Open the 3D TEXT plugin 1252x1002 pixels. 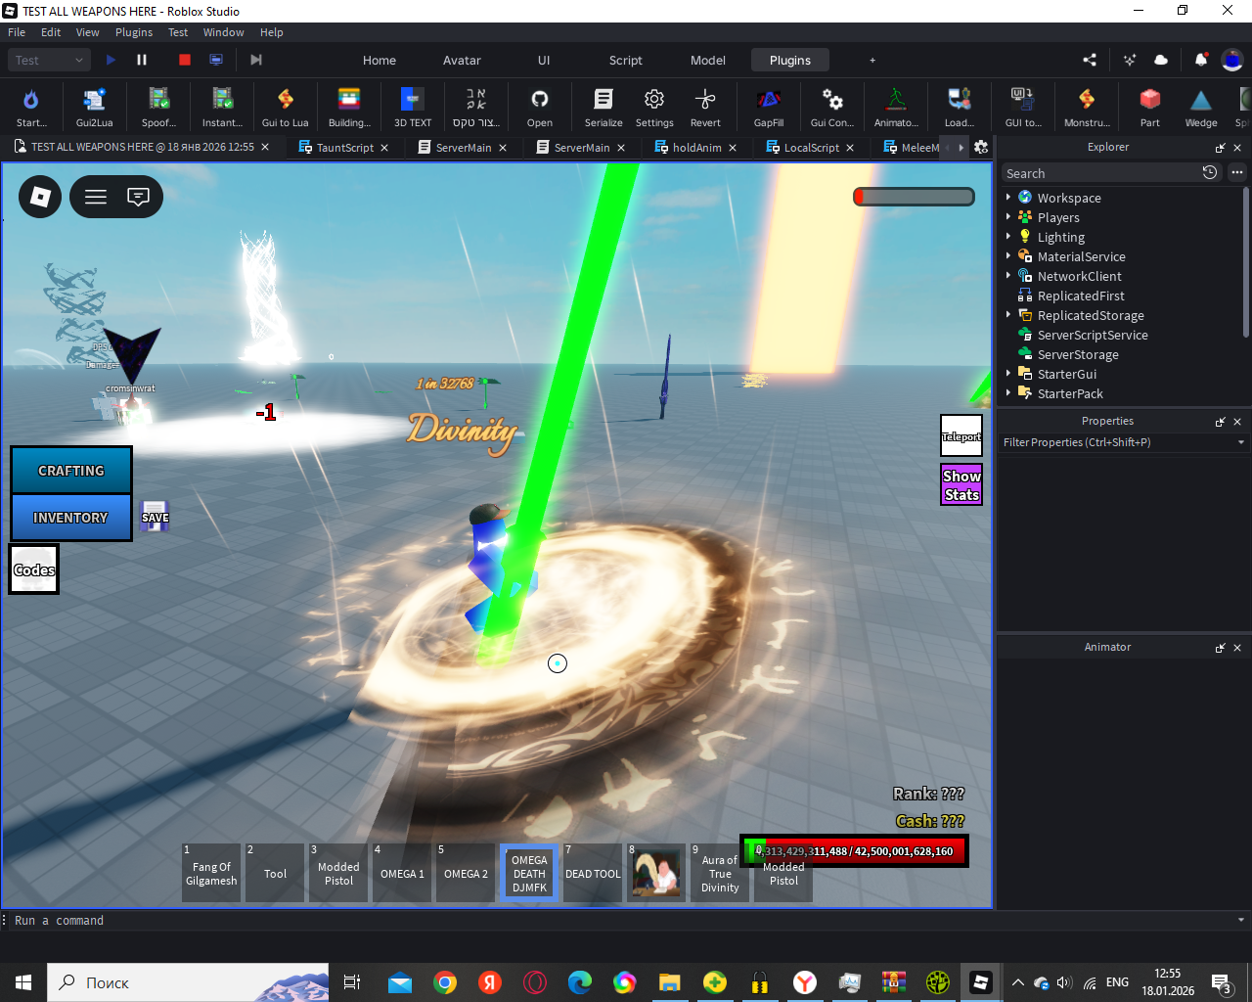(413, 107)
